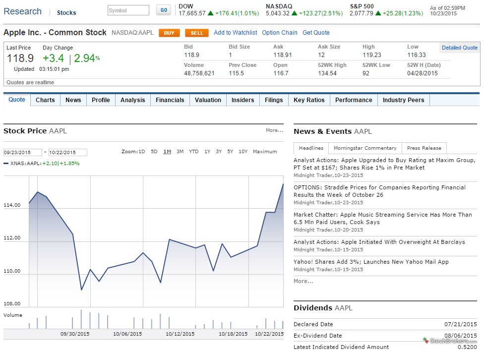
Task: Switch to the Key Ratios tab
Action: [309, 100]
